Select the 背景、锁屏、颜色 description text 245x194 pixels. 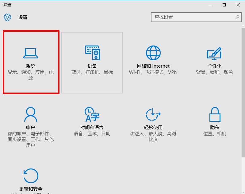pyautogui.click(x=215, y=72)
